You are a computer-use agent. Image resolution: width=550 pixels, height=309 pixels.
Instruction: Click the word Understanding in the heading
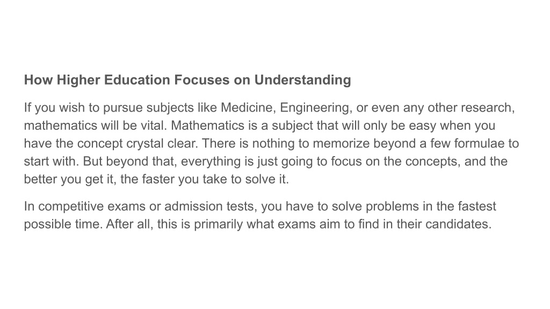click(303, 80)
